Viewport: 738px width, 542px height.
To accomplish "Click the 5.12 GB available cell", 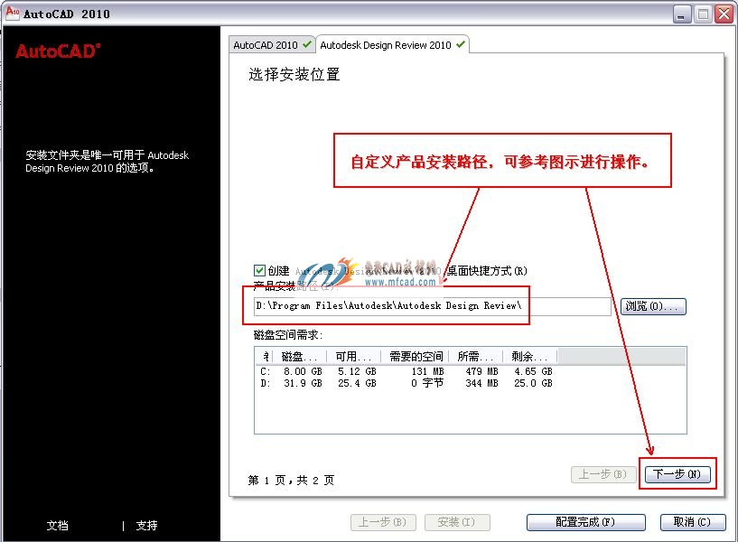I will [357, 371].
